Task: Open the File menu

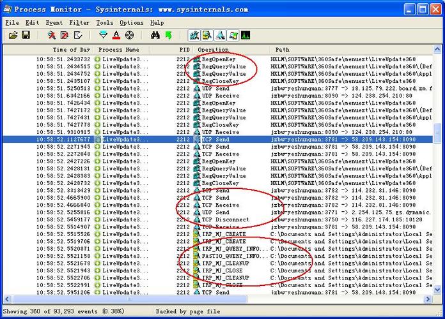Action: coord(12,23)
